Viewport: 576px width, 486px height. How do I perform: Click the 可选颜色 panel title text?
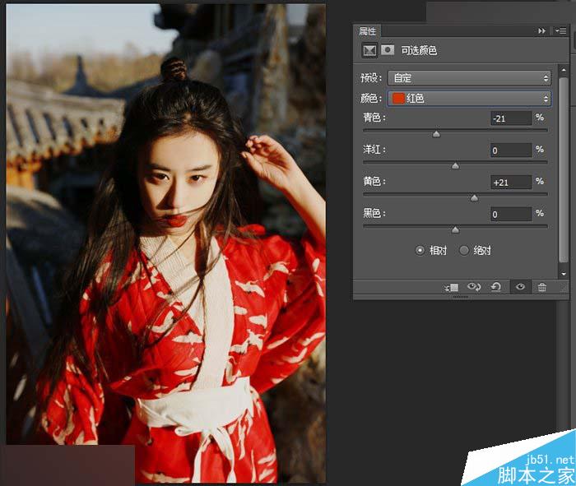419,50
